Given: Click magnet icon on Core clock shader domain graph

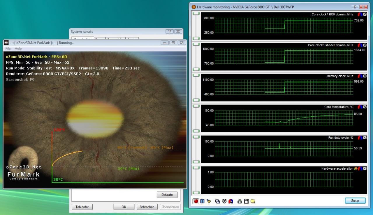Looking at the screenshot, I should [x=360, y=45].
